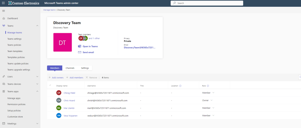Click the Dashboard home icon

pyautogui.click(x=4, y=18)
